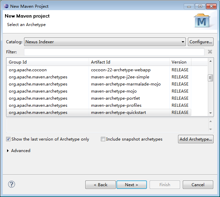Image resolution: width=220 pixels, height=197 pixels.
Task: Go Back to previous wizard page
Action: pos(101,185)
